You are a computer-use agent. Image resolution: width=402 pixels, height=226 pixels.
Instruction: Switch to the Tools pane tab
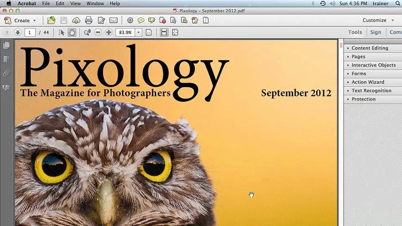(x=355, y=32)
